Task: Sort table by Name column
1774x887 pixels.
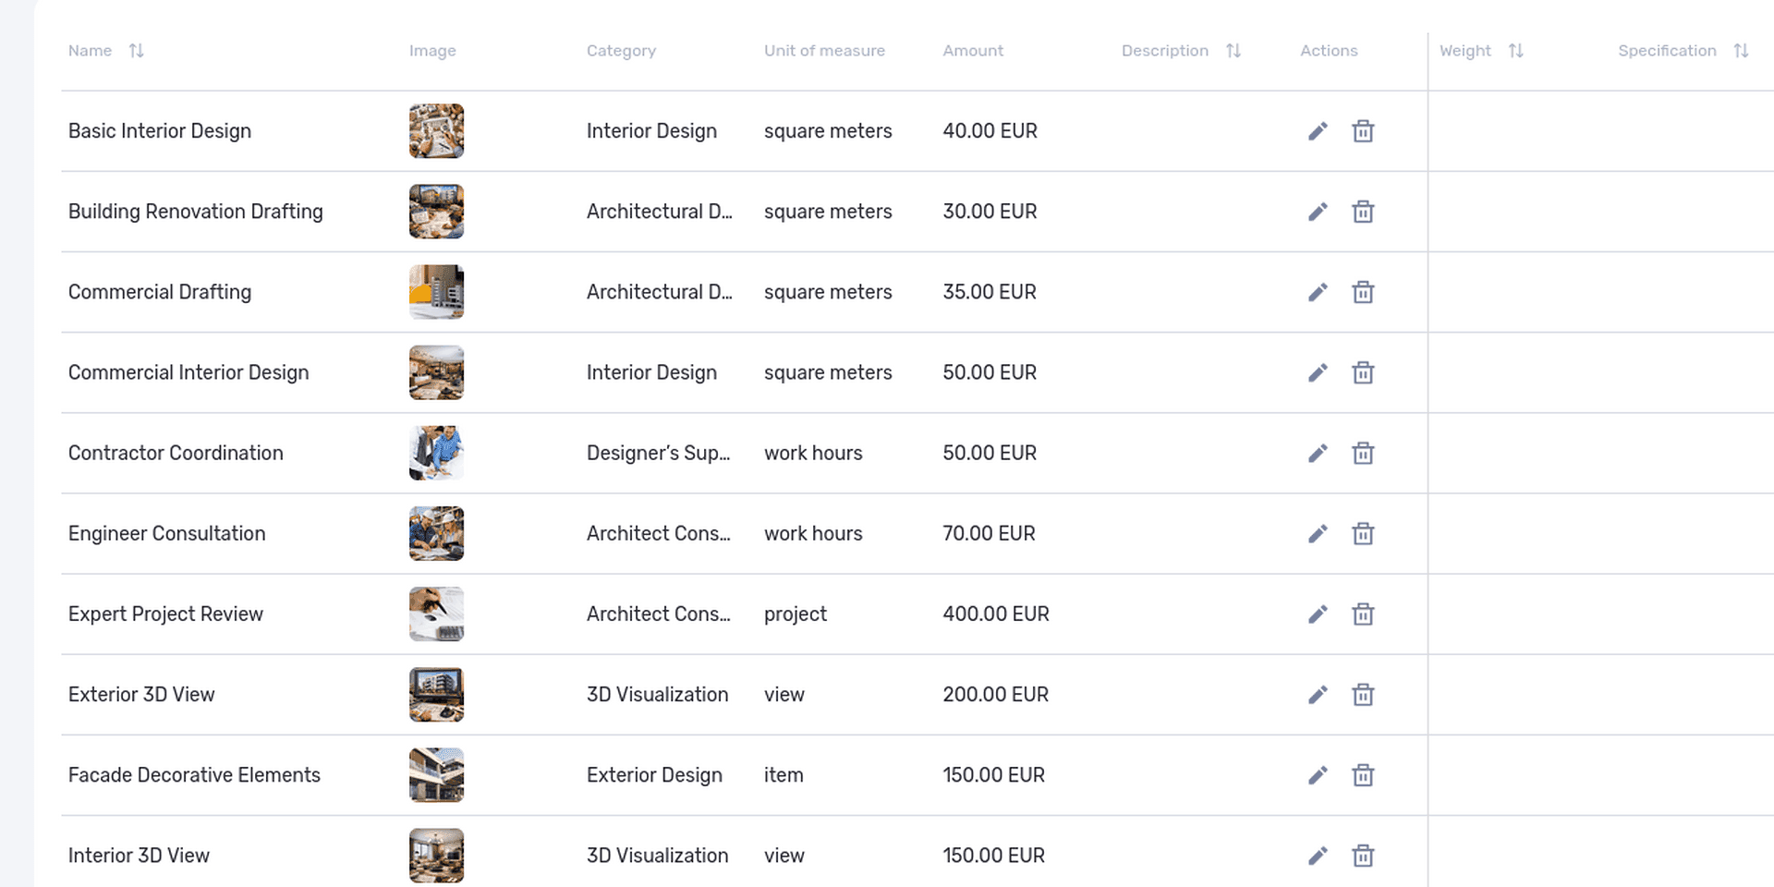Action: 136,51
